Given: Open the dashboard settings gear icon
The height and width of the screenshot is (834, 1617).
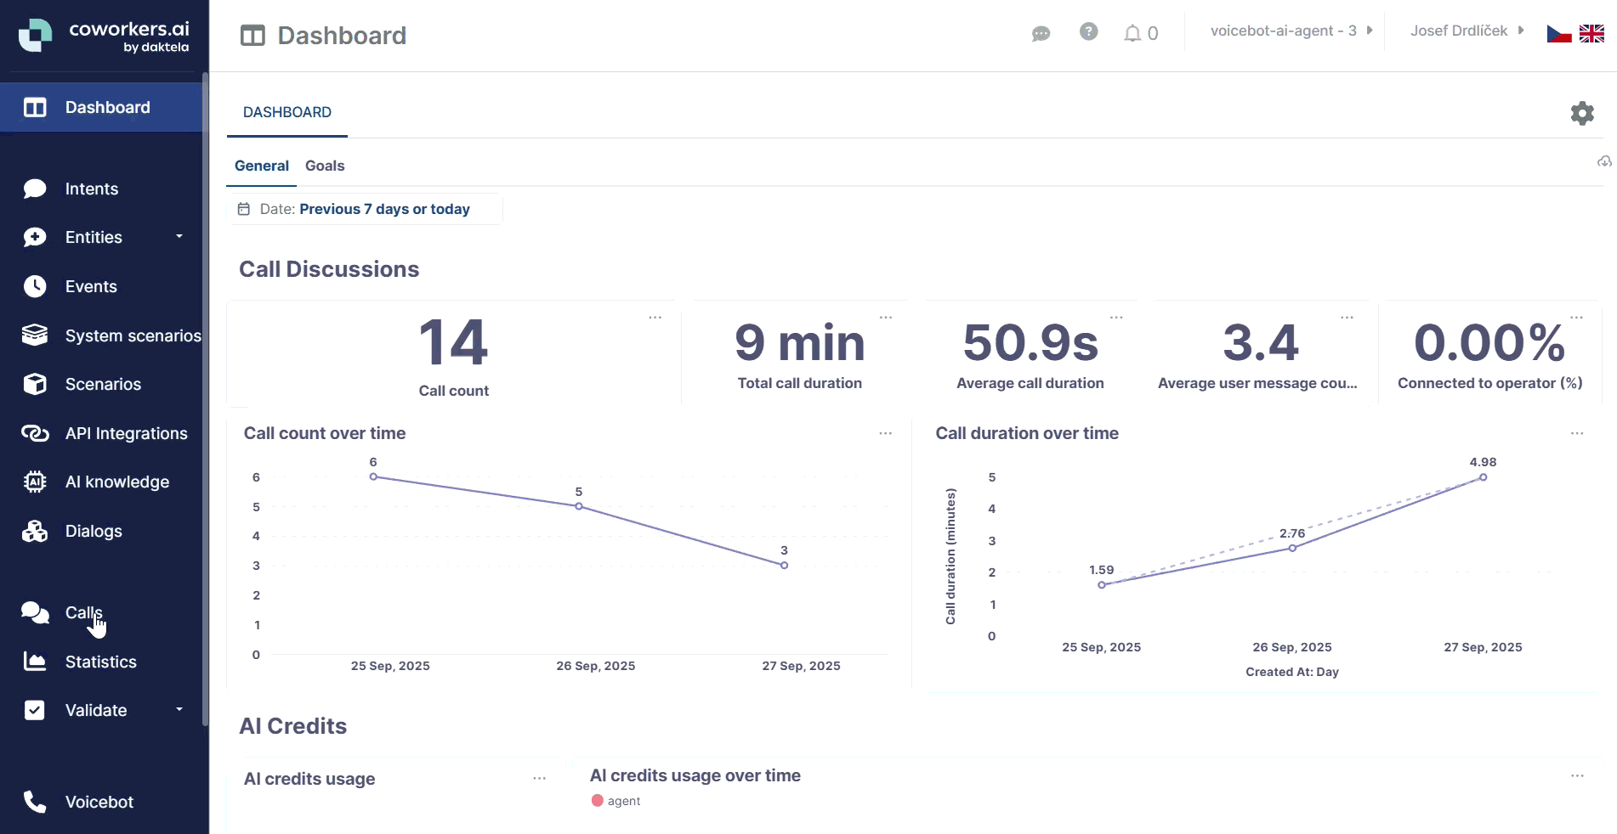Looking at the screenshot, I should point(1581,113).
